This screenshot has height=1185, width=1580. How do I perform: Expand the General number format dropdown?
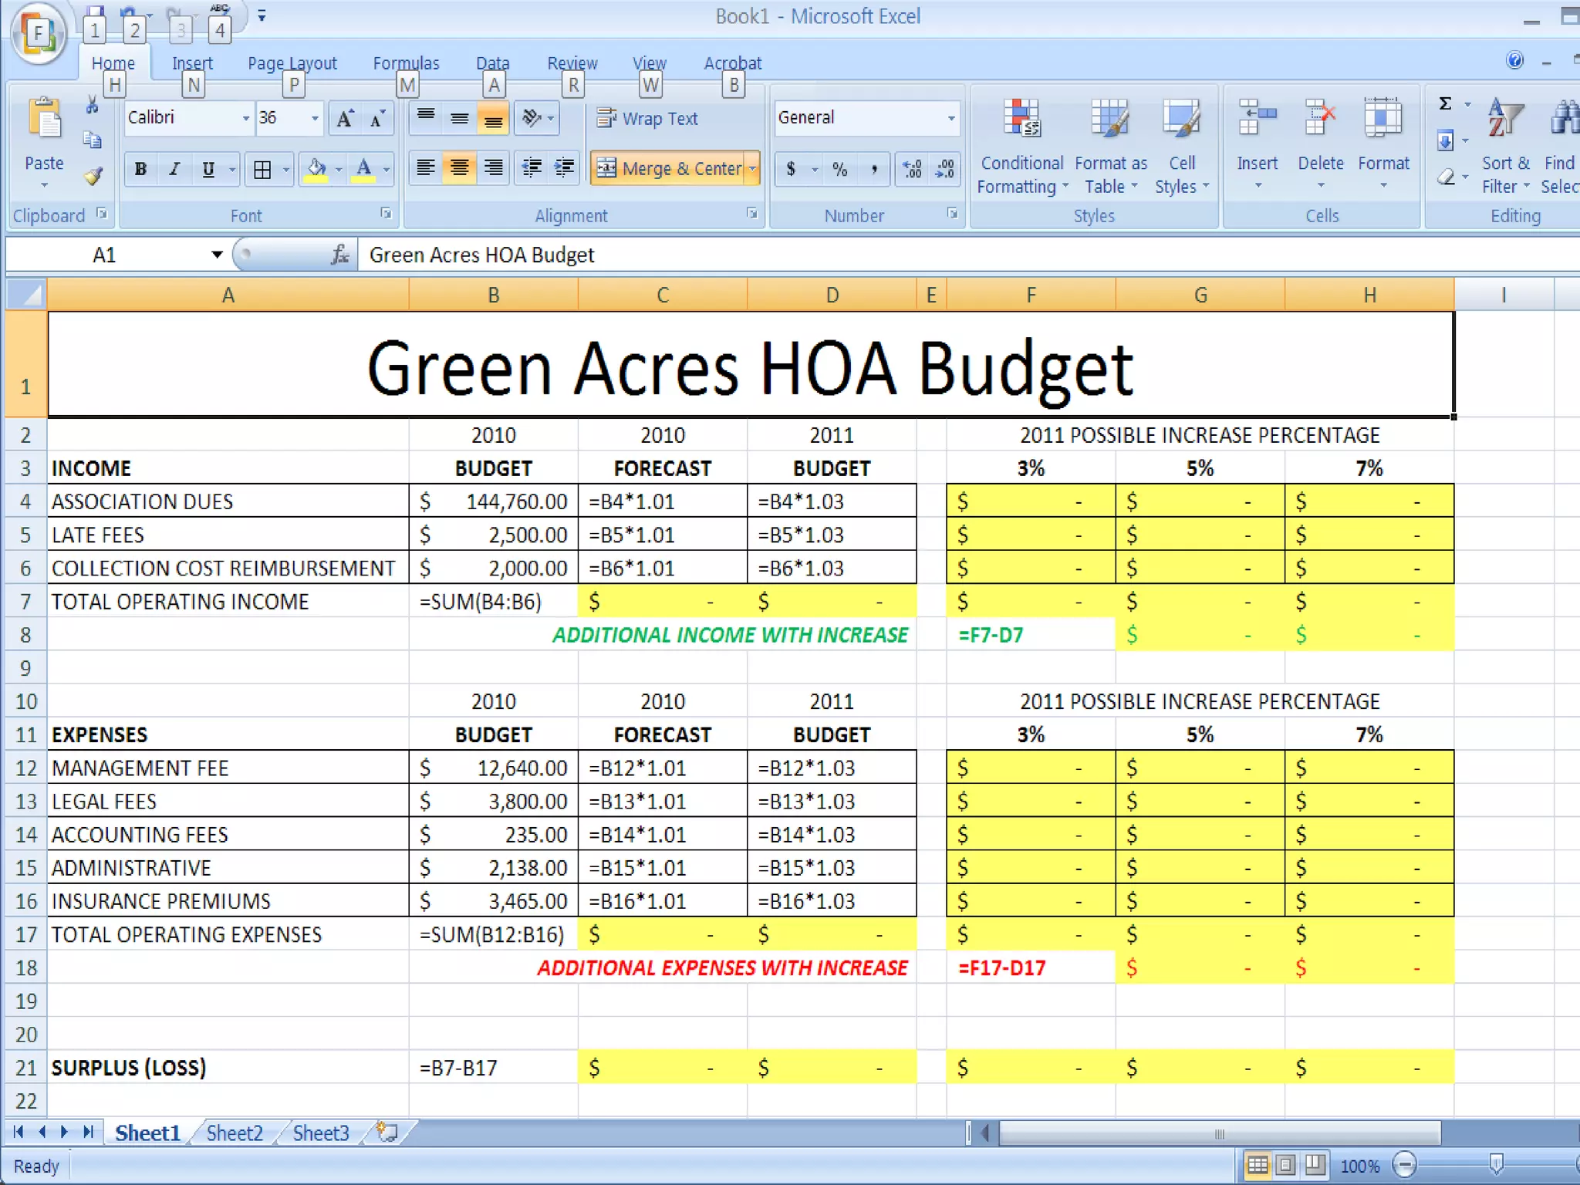tap(951, 118)
